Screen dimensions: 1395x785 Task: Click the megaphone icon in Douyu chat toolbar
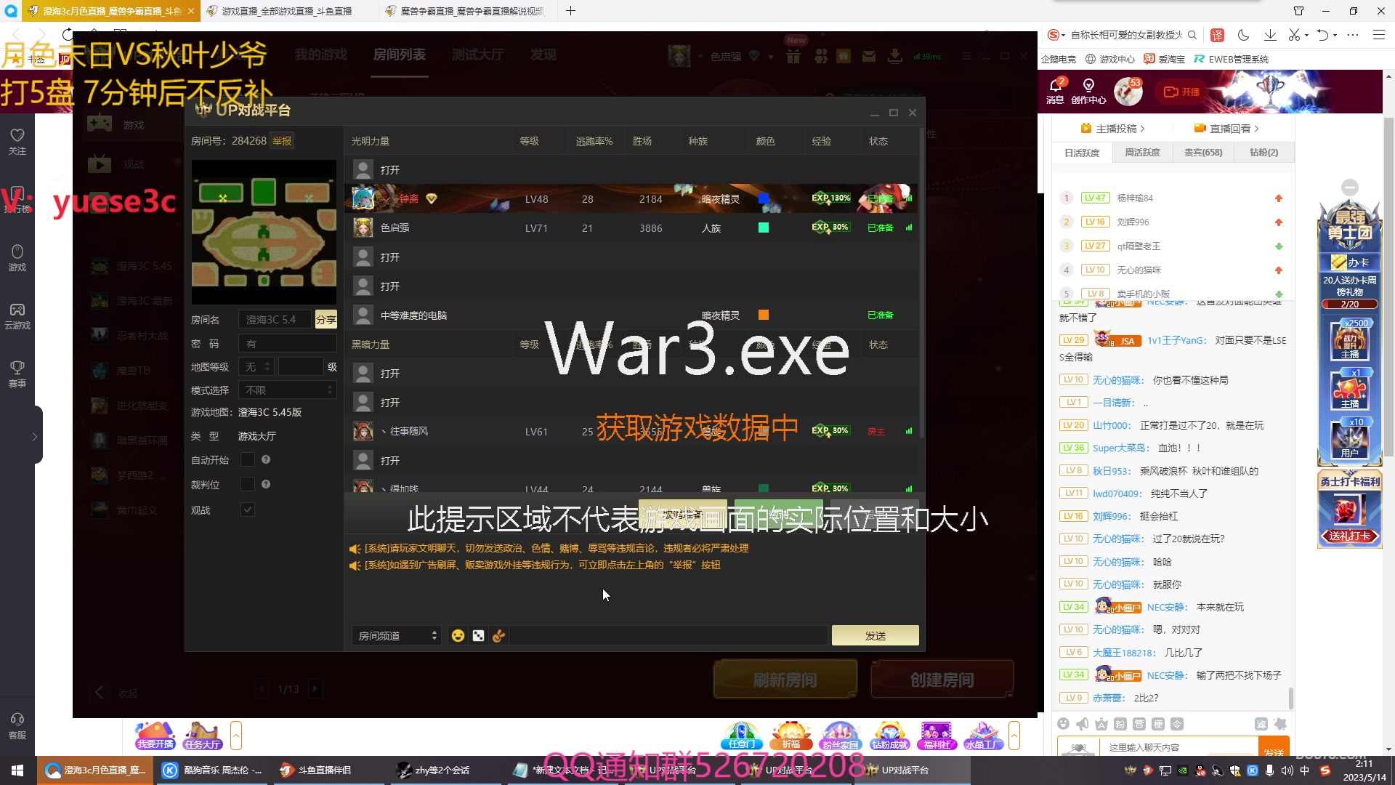tap(1083, 724)
